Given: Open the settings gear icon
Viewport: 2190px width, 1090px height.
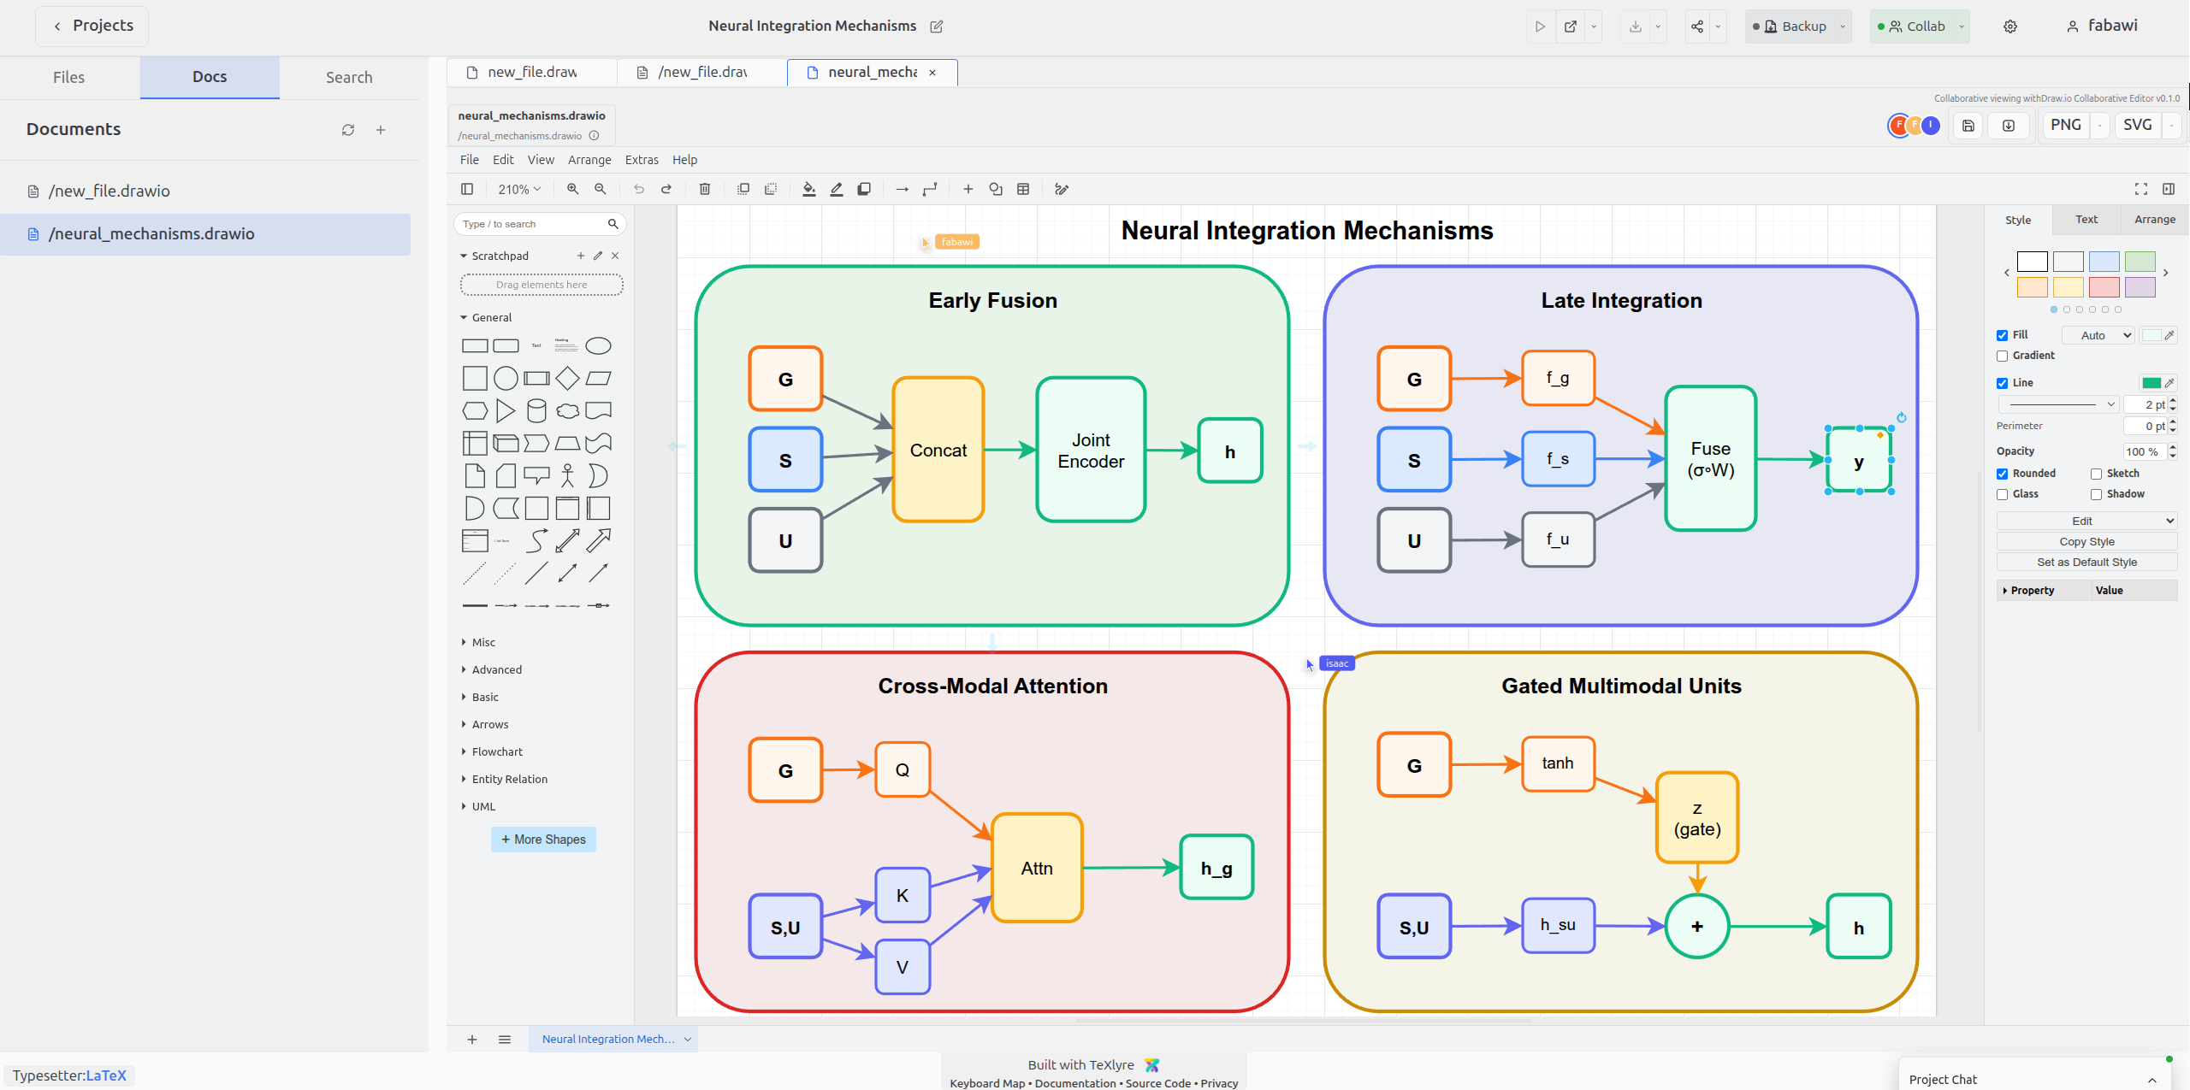Looking at the screenshot, I should (2010, 27).
